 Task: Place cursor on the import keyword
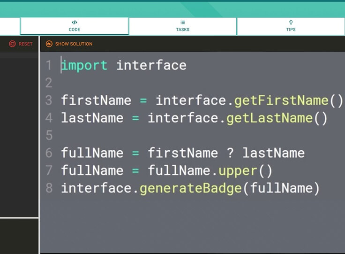pos(84,65)
